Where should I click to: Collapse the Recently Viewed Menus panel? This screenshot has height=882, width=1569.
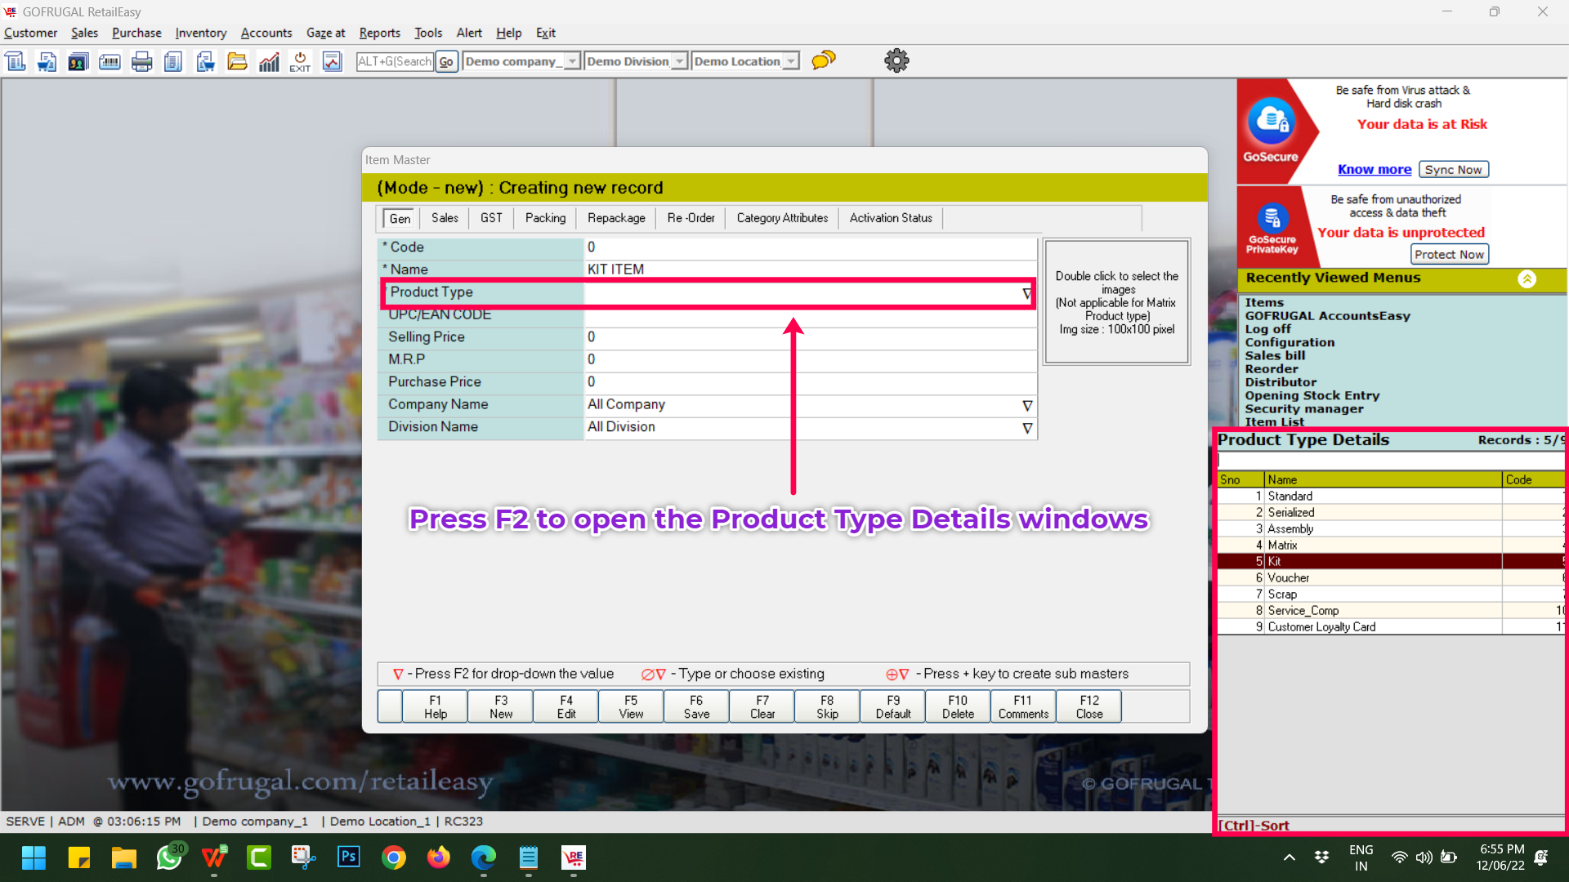(1527, 278)
